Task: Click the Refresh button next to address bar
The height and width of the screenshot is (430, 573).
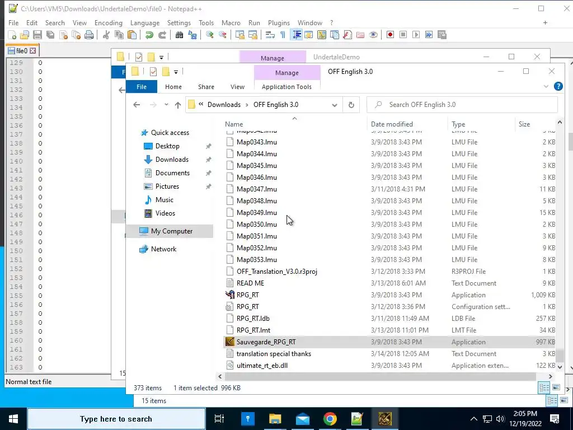Action: (351, 105)
